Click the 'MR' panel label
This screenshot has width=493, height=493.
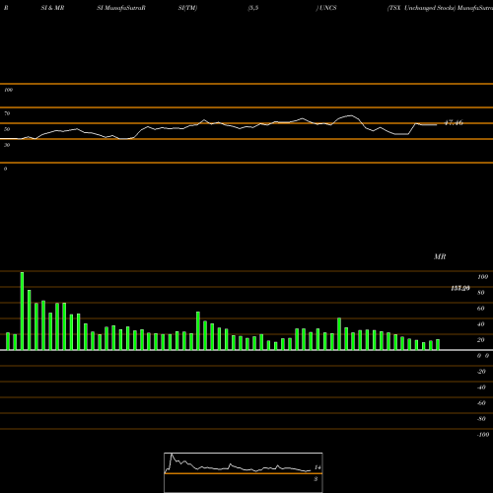point(440,256)
